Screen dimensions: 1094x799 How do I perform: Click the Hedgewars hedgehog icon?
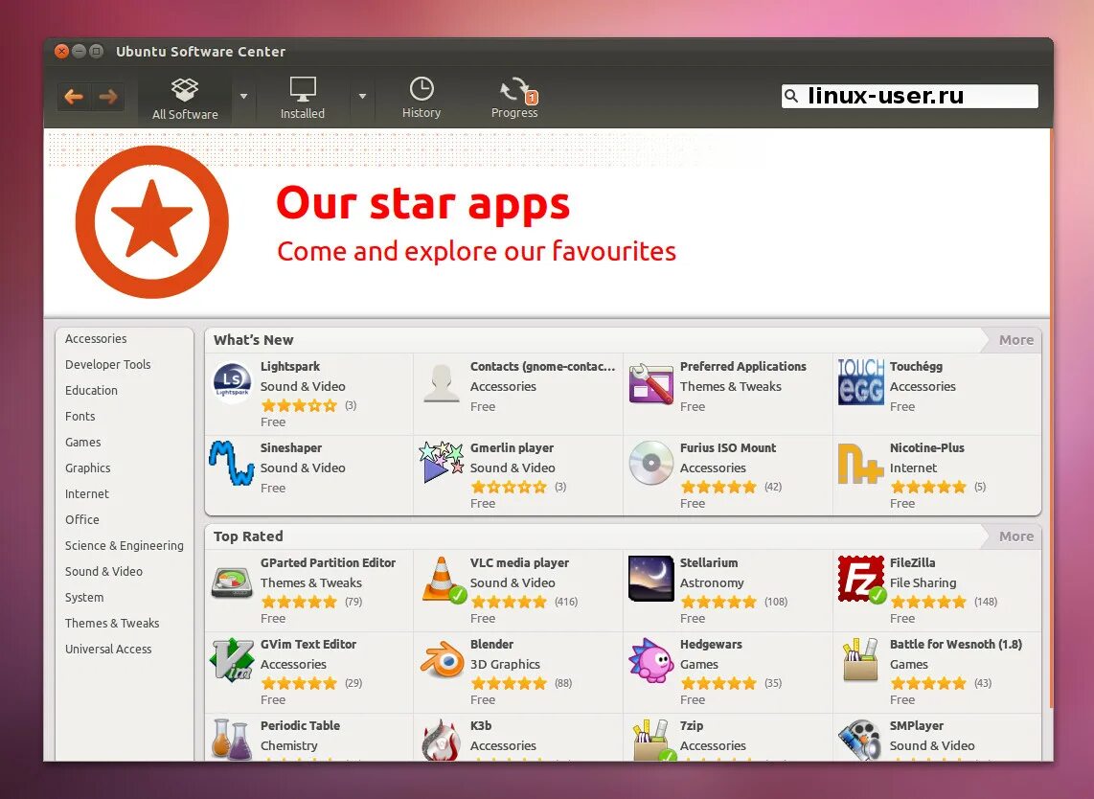coord(651,659)
